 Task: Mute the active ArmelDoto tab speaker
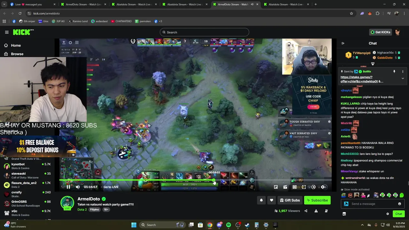pos(252,4)
